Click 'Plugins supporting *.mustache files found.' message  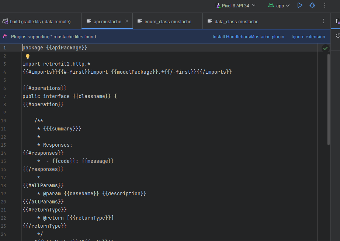pyautogui.click(x=54, y=36)
